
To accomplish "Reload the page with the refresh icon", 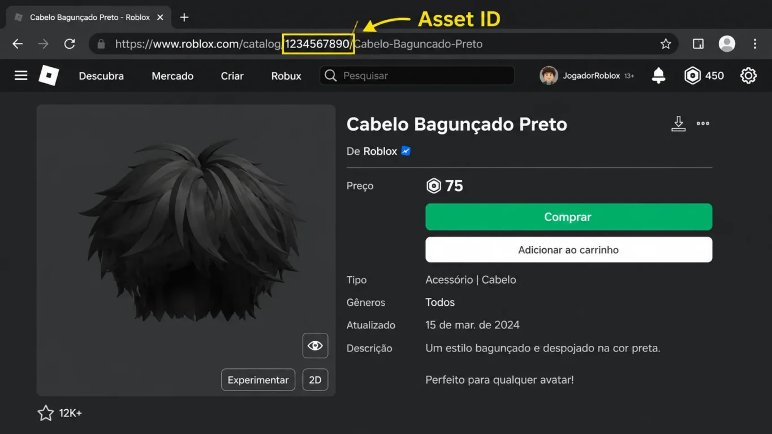I will (70, 44).
